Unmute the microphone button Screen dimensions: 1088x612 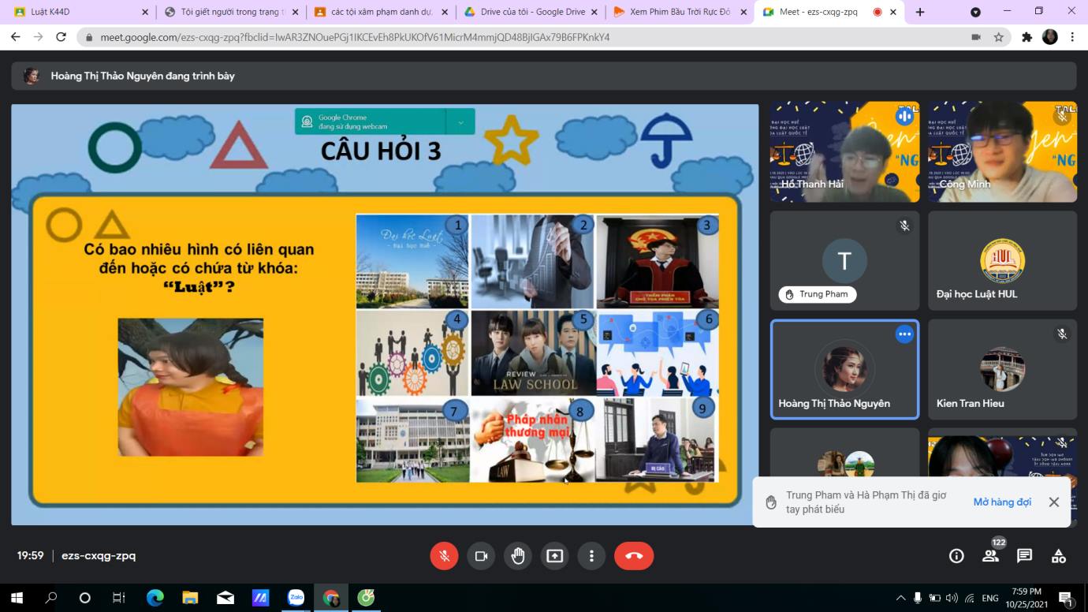444,556
